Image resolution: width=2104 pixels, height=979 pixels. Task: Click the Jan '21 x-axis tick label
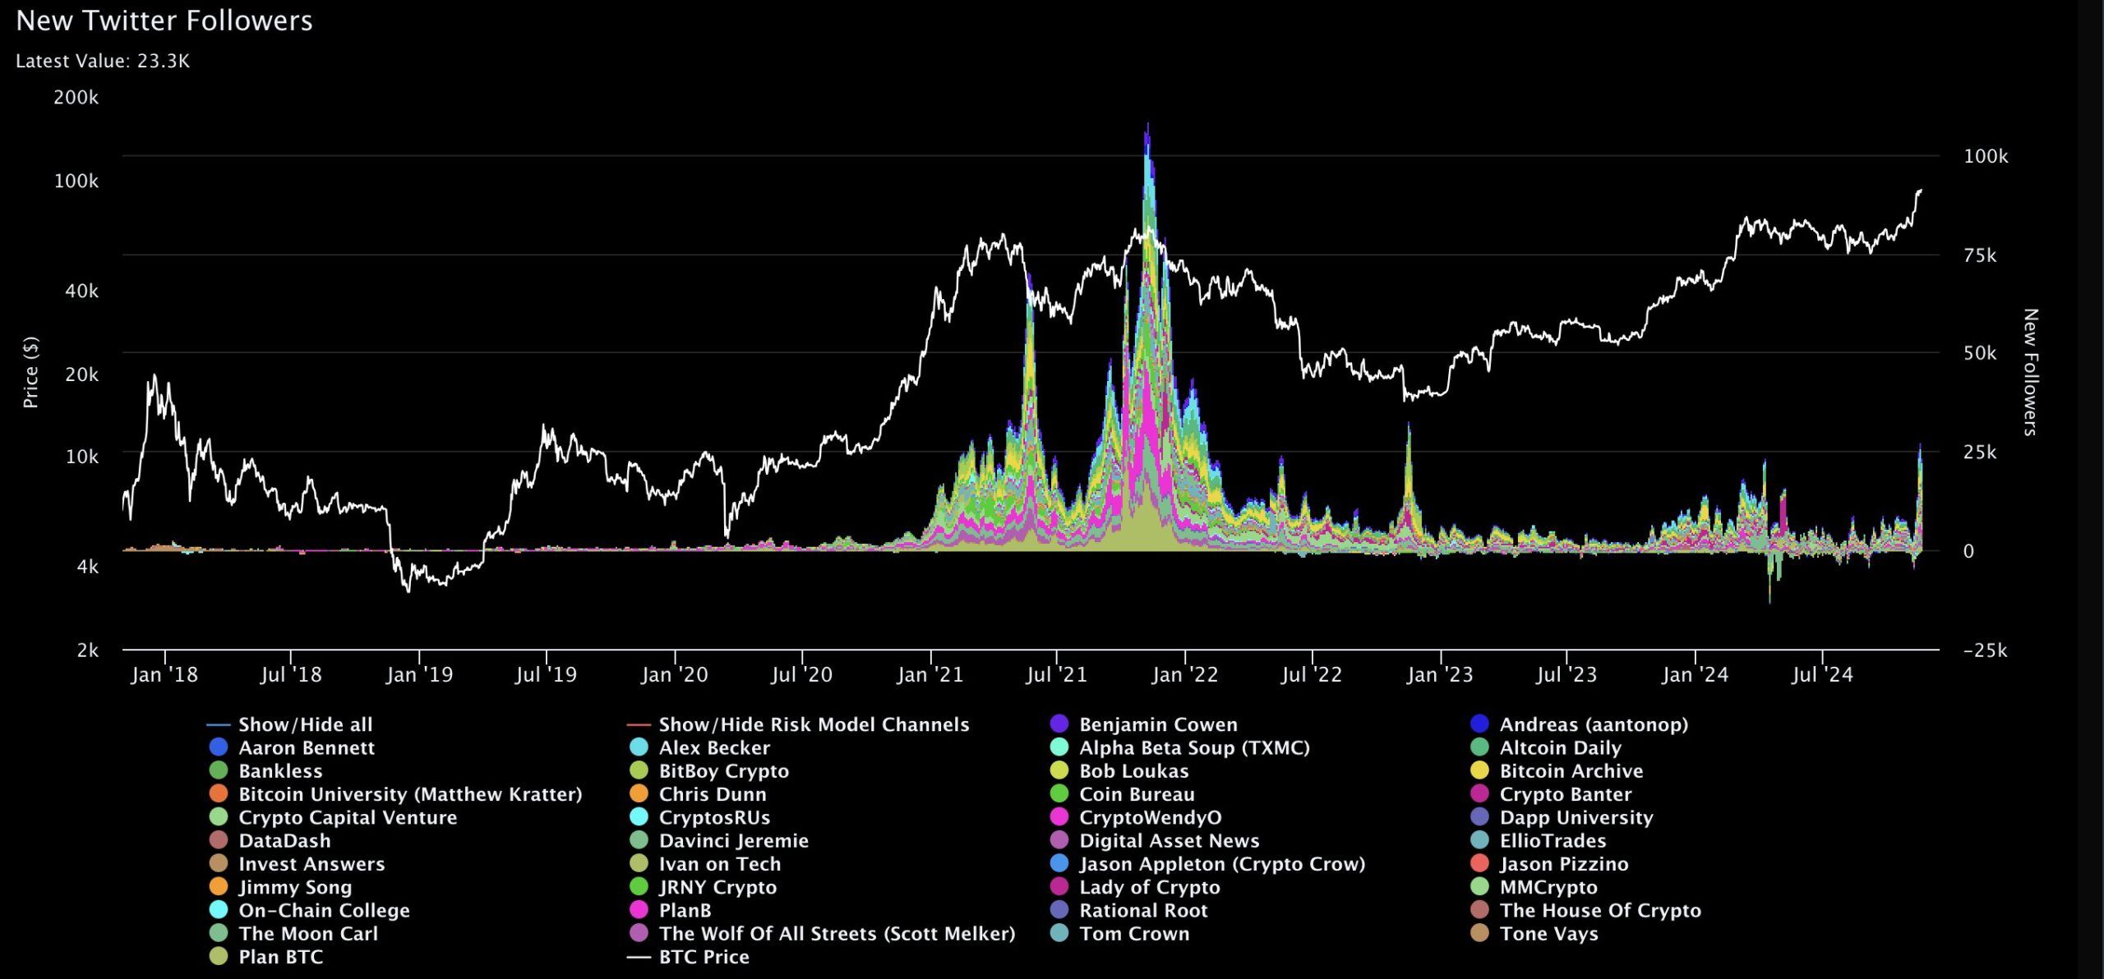click(930, 675)
